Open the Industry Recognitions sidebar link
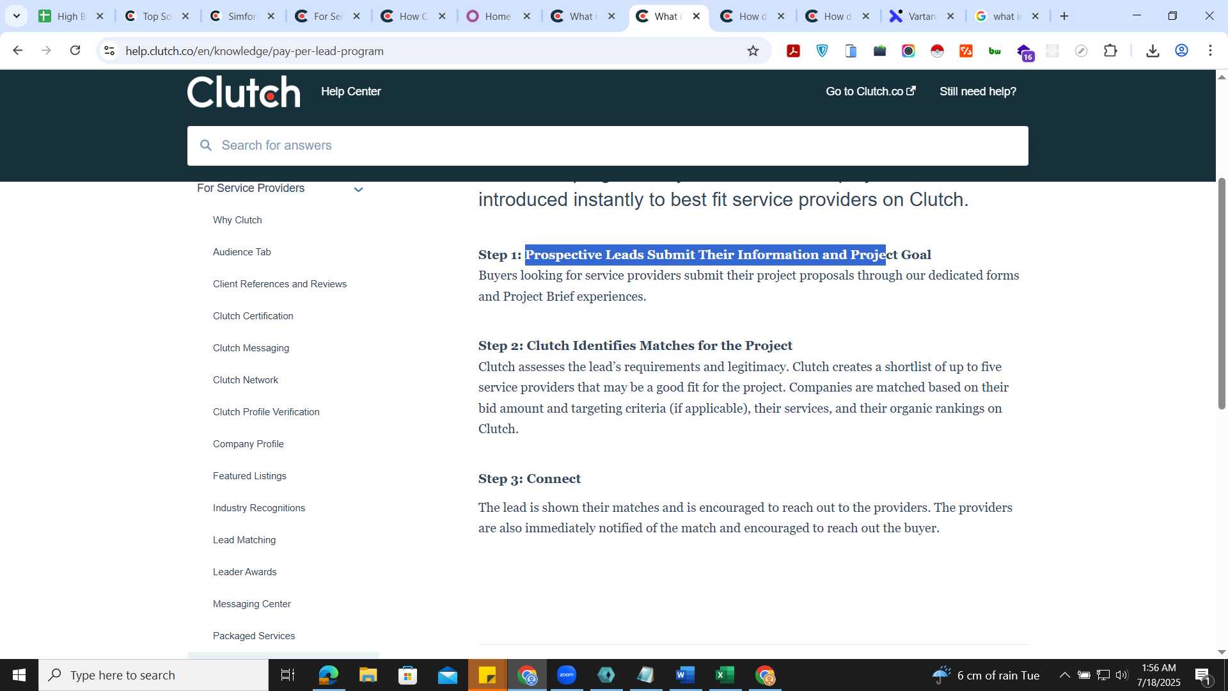 (258, 508)
